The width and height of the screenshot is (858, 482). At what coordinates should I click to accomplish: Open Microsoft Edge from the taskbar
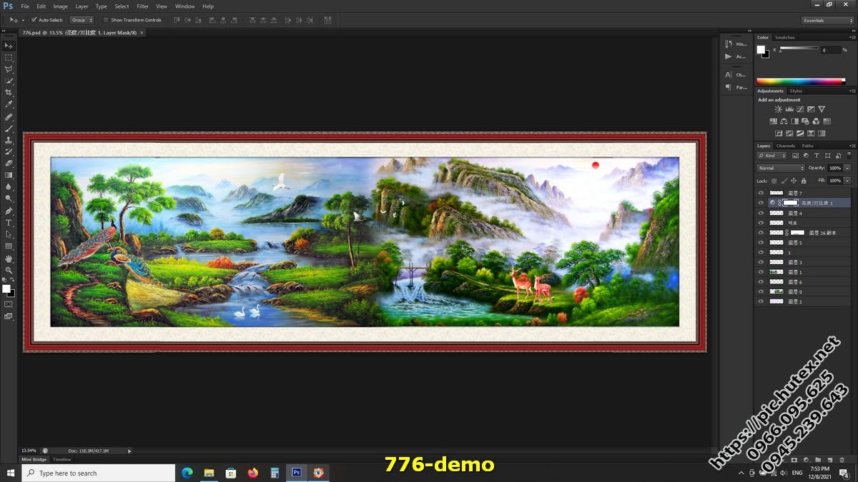(x=187, y=473)
